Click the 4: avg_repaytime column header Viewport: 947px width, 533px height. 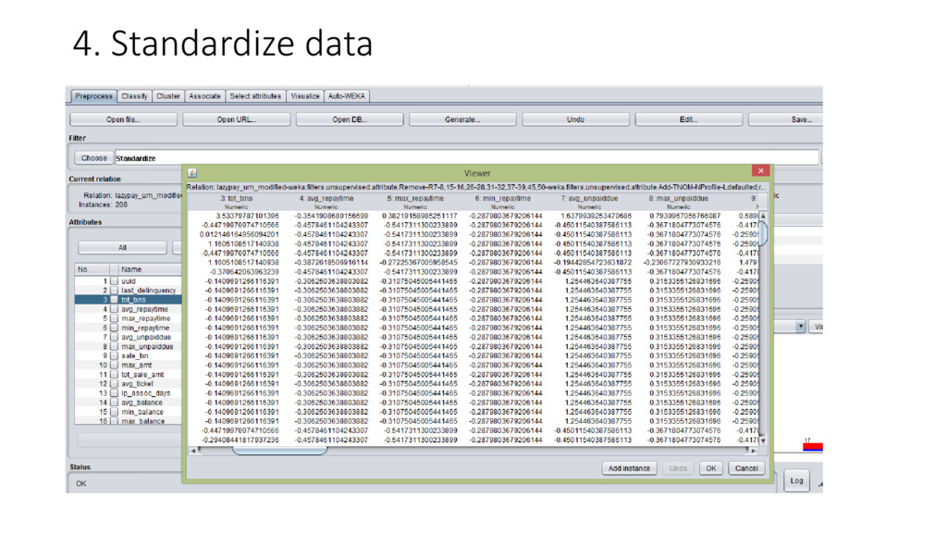(326, 202)
